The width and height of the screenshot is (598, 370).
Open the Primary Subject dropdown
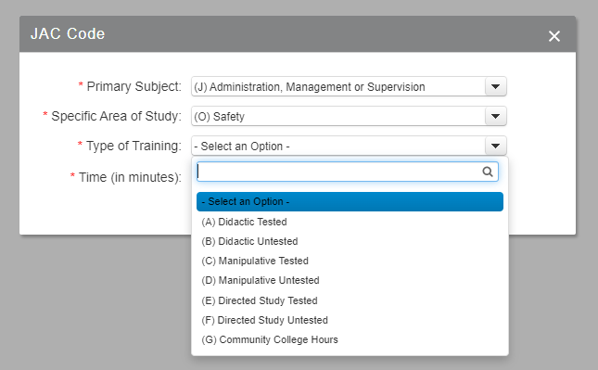pos(349,86)
